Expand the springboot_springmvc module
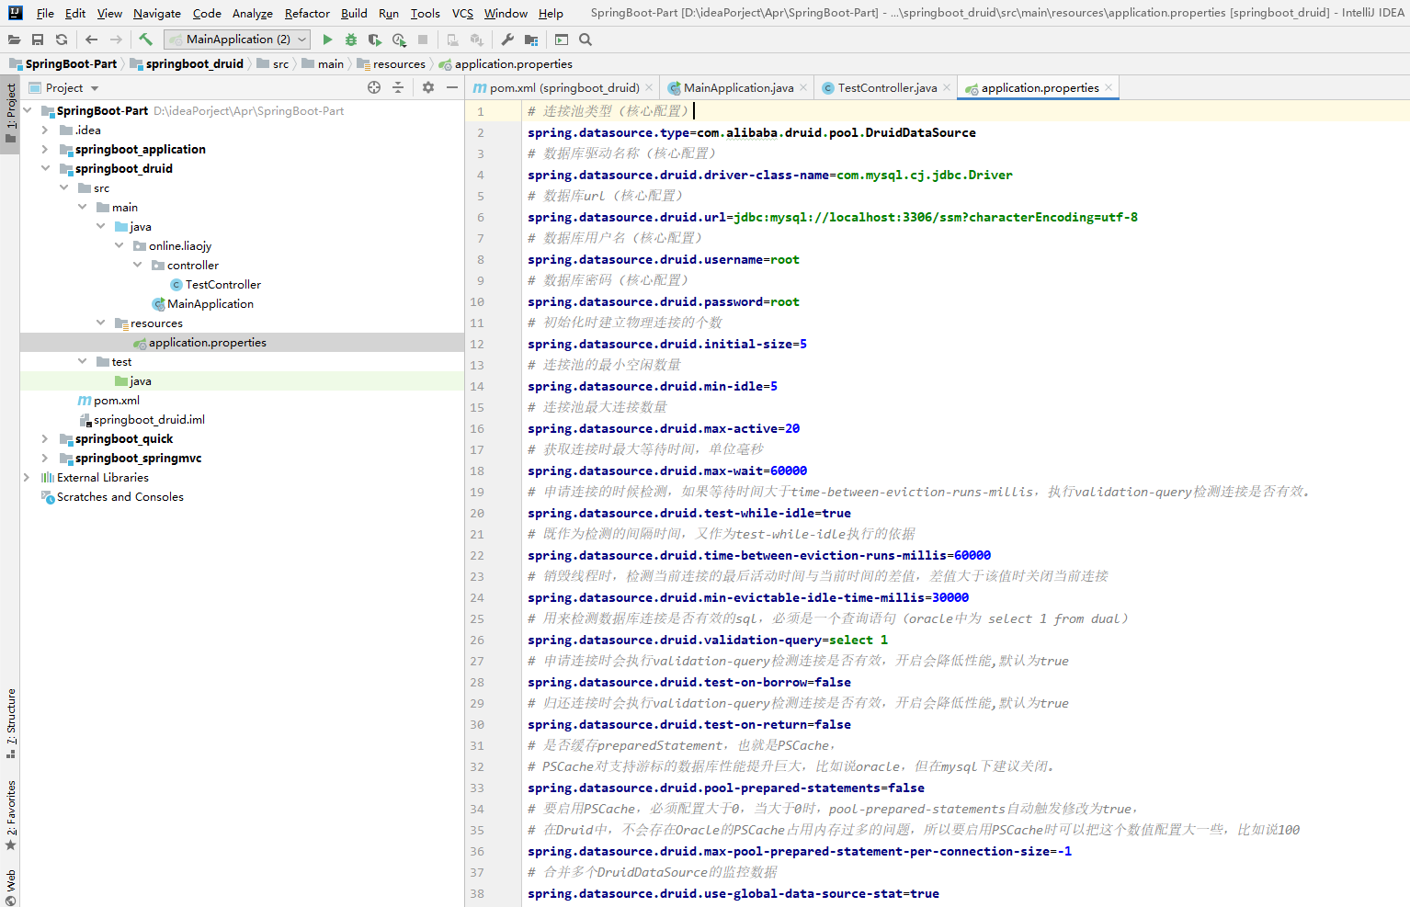Viewport: 1410px width, 907px height. (x=45, y=459)
